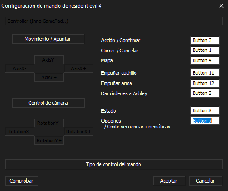Image resolution: width=228 pixels, height=191 pixels.
Task: Focus the Empuñar cuchillo field showing Button 11
Action: [205, 73]
